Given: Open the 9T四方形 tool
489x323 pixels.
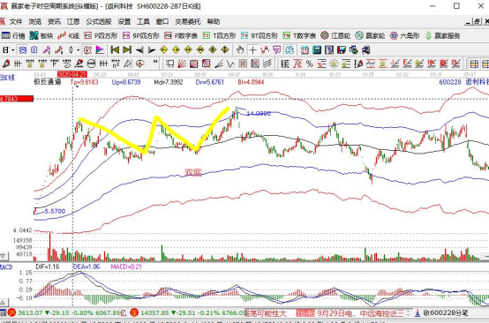Looking at the screenshot, I should click(260, 36).
